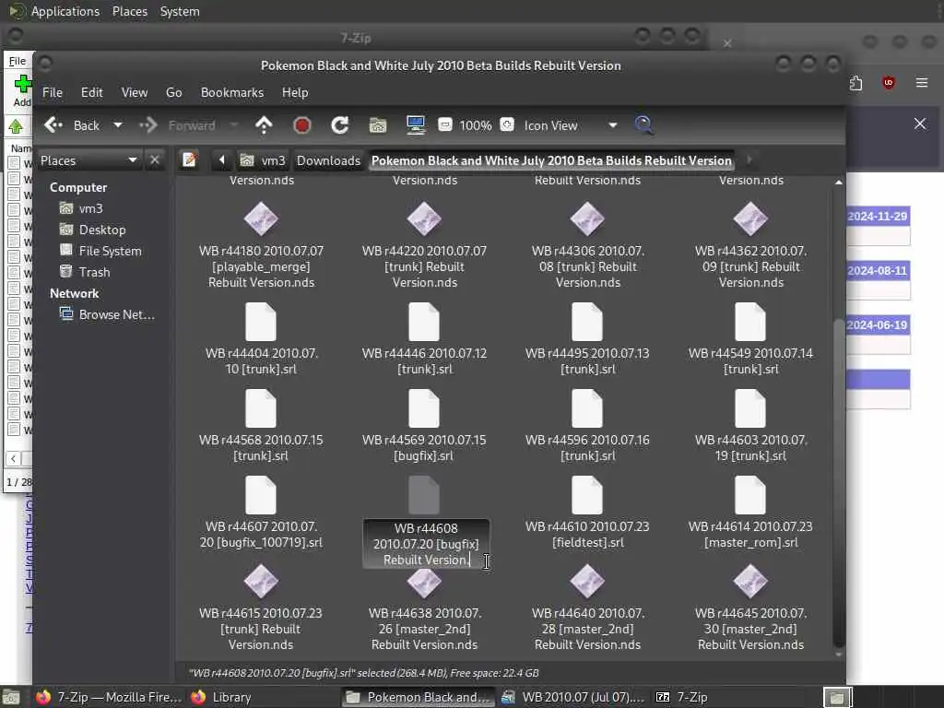Go up to the parent folder

[x=264, y=124]
